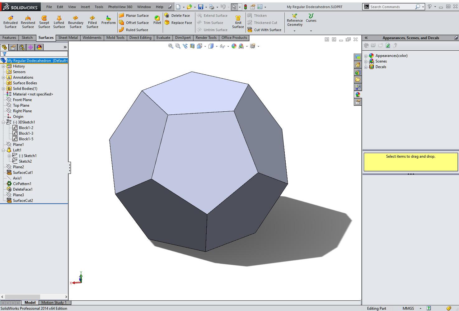Click the Lofted Surface tool
The width and height of the screenshot is (459, 311).
coord(59,22)
